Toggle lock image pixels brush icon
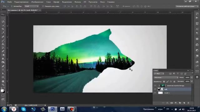The image size is (200, 112). click(x=167, y=82)
